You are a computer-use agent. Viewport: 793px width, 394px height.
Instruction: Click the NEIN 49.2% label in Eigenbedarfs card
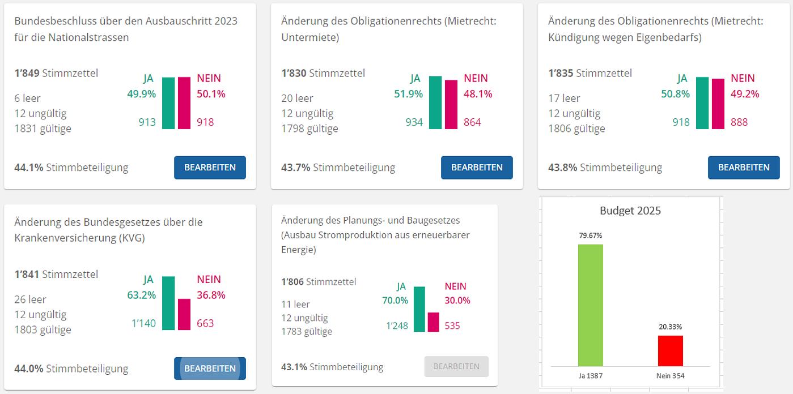744,86
